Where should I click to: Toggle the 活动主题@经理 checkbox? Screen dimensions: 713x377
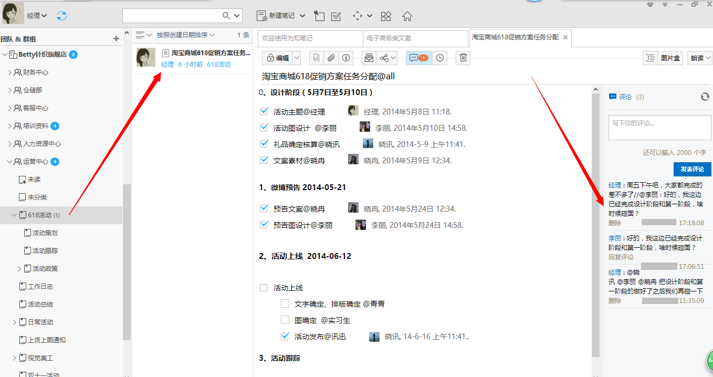click(x=264, y=111)
